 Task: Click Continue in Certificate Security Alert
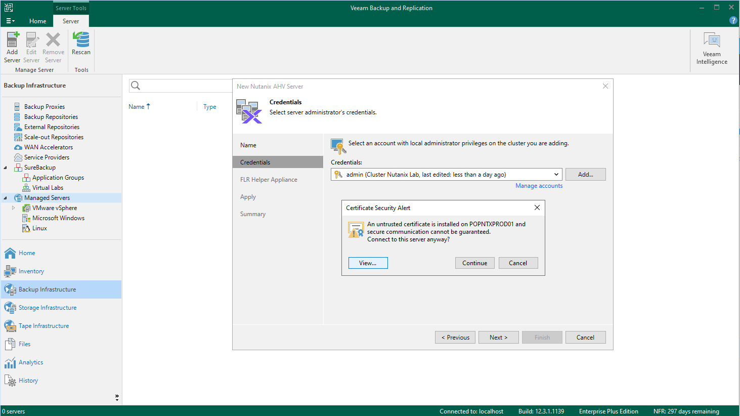pyautogui.click(x=474, y=263)
